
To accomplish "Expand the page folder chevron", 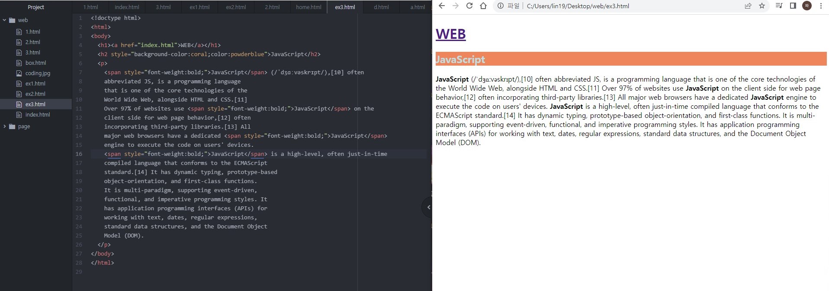I will tap(4, 126).
